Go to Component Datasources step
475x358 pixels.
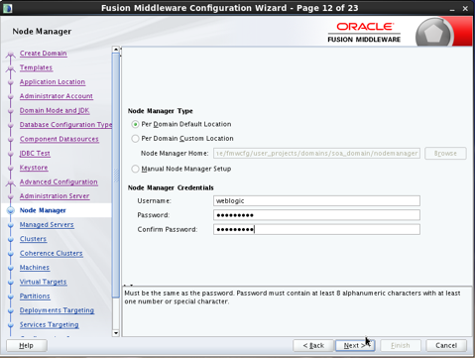(59, 139)
